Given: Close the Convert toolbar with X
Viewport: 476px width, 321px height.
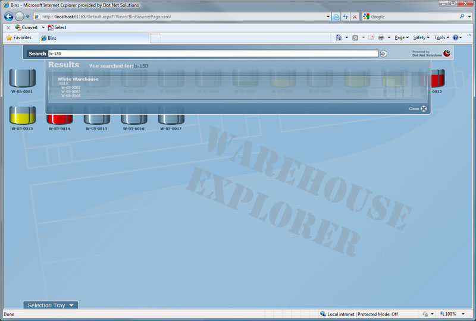Looking at the screenshot, I should pyautogui.click(x=8, y=27).
